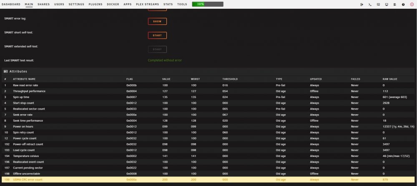Open the Settings menu
Viewport: 417px width, 186px height.
click(x=76, y=5)
